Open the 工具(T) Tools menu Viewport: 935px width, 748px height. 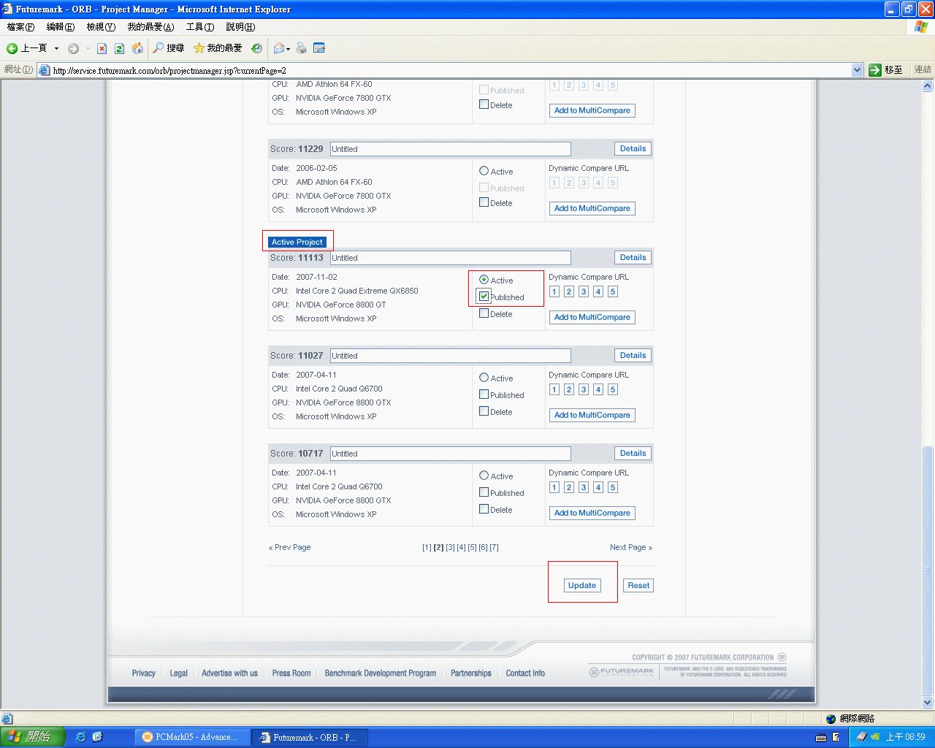click(199, 27)
